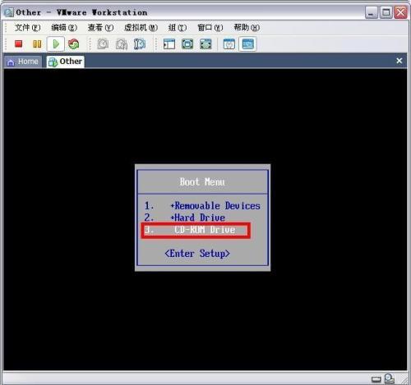Take a snapshot using the clock icon
This screenshot has width=411, height=385.
(103, 44)
